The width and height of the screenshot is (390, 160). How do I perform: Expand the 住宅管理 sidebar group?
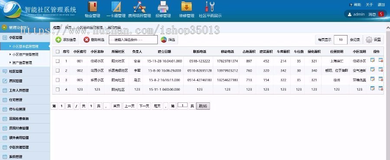point(25,100)
